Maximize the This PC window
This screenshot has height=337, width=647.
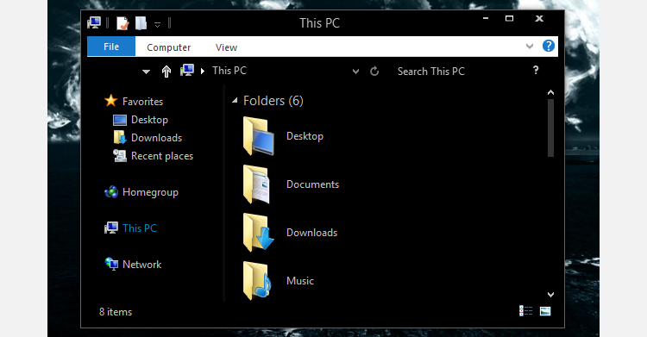pos(510,19)
